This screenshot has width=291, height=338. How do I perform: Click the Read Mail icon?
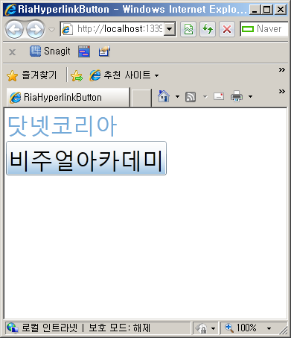[219, 96]
